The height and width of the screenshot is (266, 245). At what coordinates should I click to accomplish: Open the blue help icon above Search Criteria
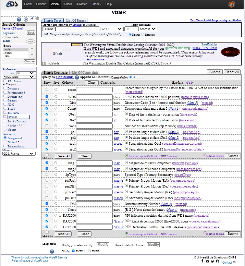pyautogui.click(x=19, y=19)
